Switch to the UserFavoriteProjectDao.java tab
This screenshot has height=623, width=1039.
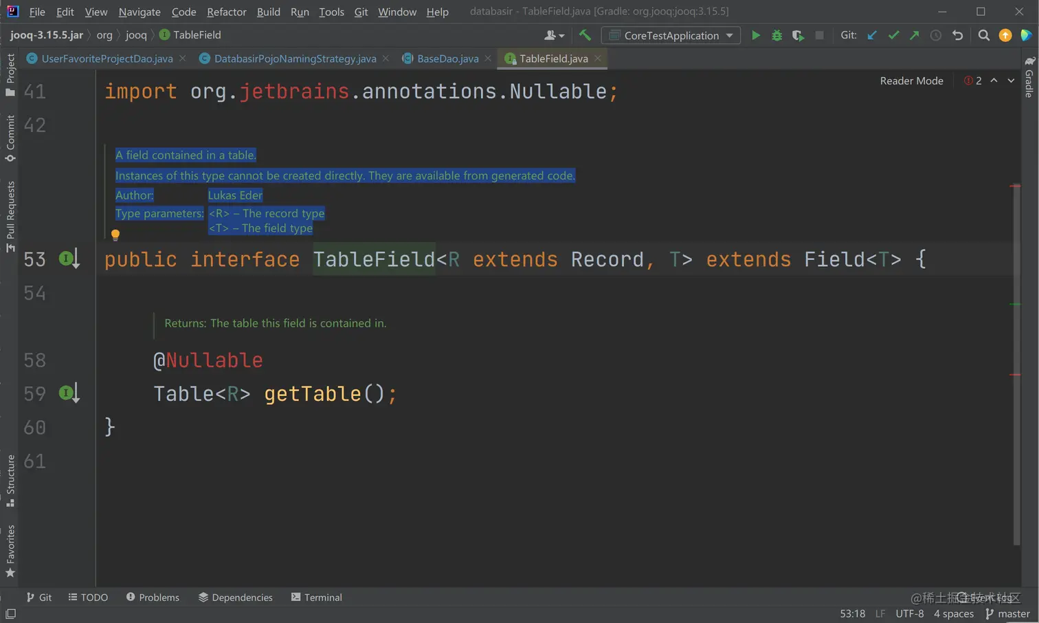pyautogui.click(x=107, y=58)
